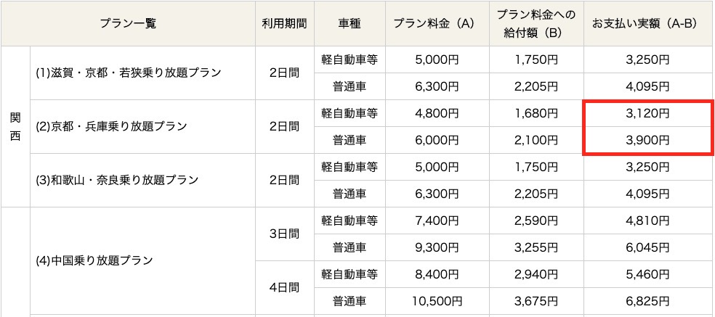Viewport: 715px width, 317px height.
Task: Click the お支払い実額（A-B） column header
Action: [648, 24]
